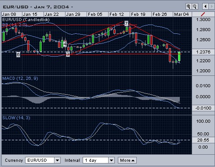Select chart marker labeled 3

click(x=68, y=54)
